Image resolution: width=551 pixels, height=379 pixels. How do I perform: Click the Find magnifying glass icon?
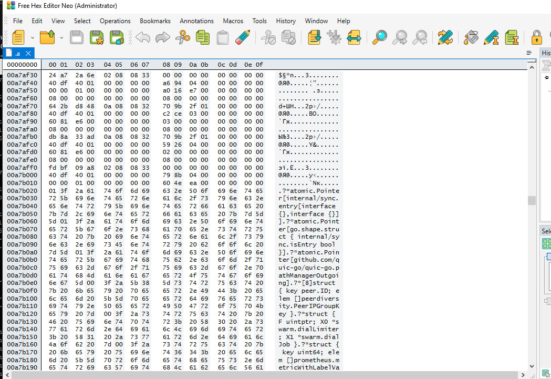pyautogui.click(x=380, y=37)
